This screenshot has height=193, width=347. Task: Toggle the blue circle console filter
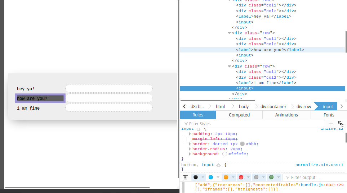coord(211,177)
